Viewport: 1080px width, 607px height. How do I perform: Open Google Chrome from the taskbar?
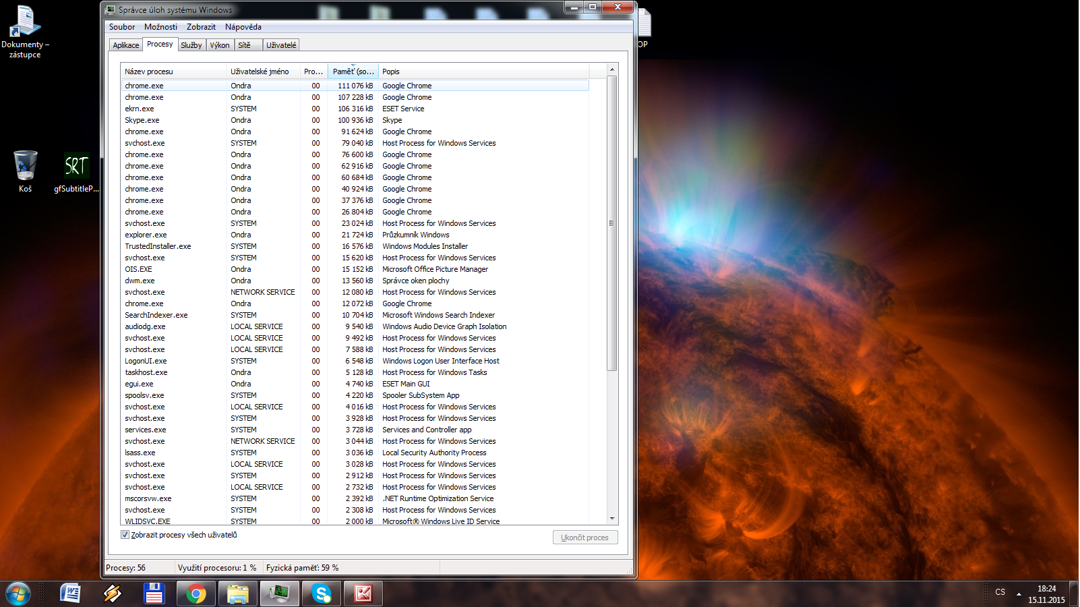click(x=196, y=594)
